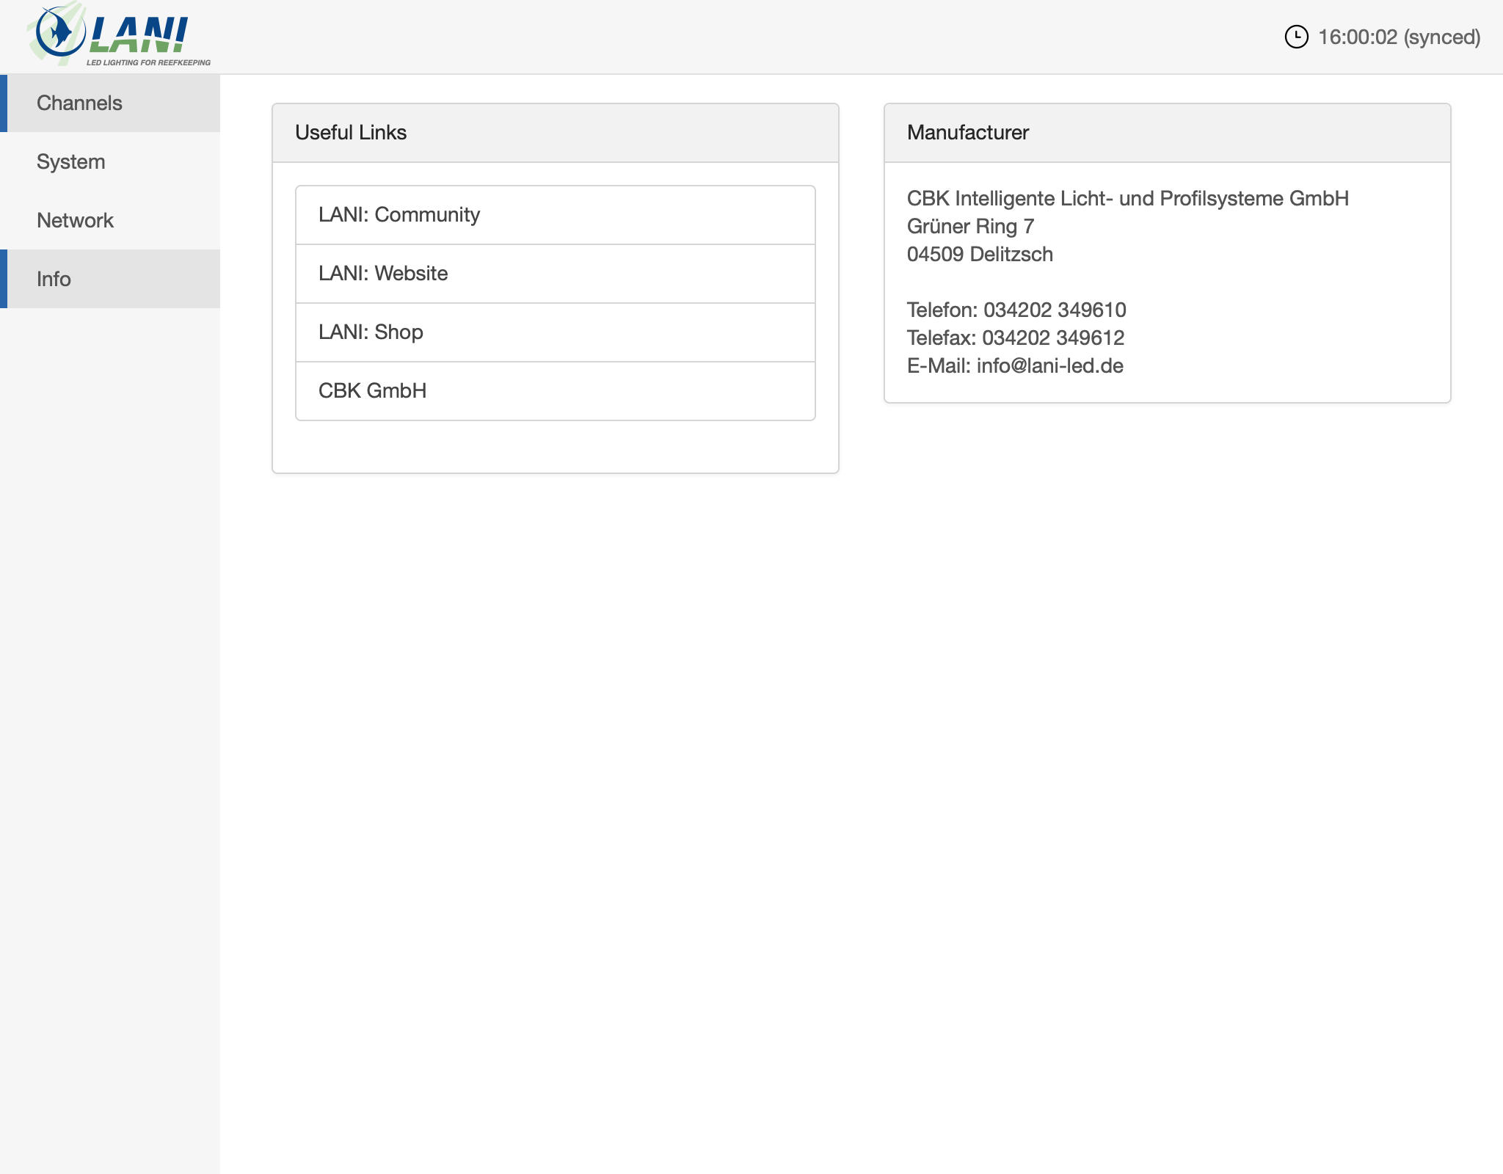
Task: Open the Network settings page
Action: point(75,220)
